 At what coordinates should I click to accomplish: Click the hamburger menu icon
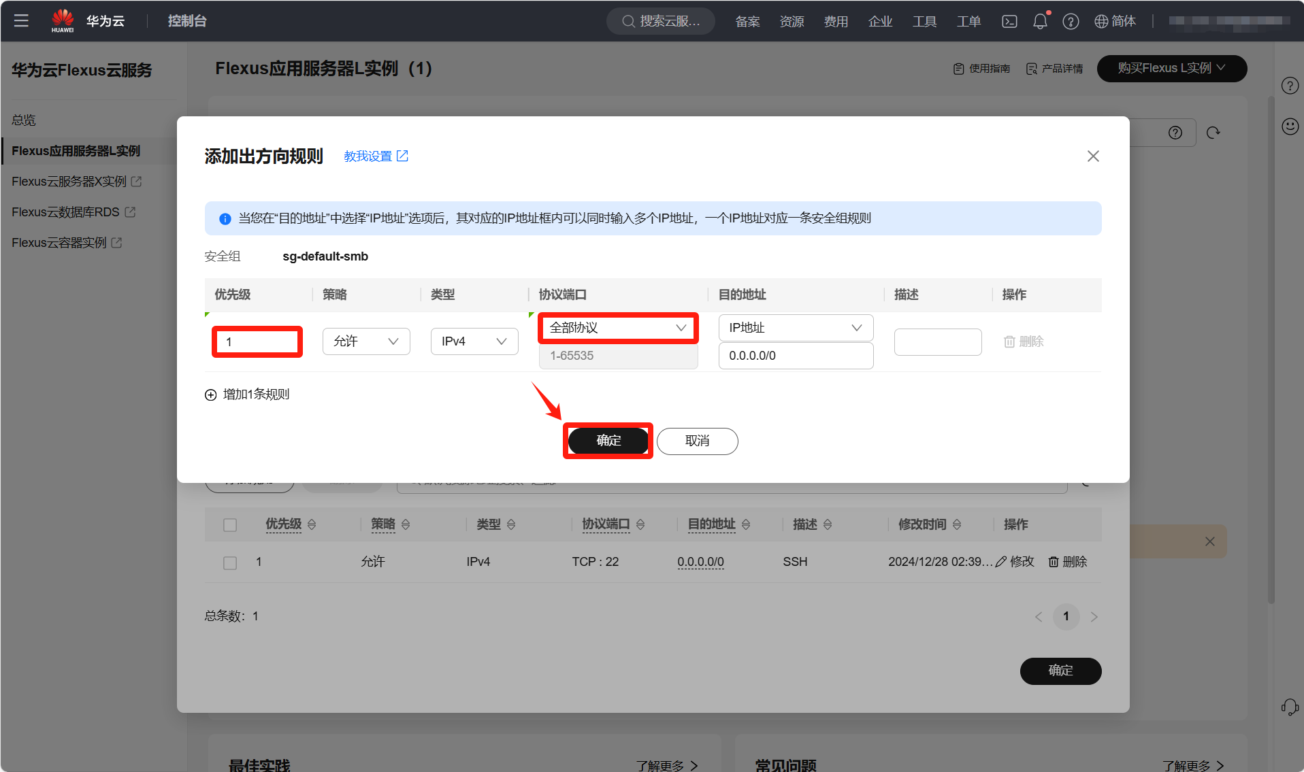tap(21, 20)
